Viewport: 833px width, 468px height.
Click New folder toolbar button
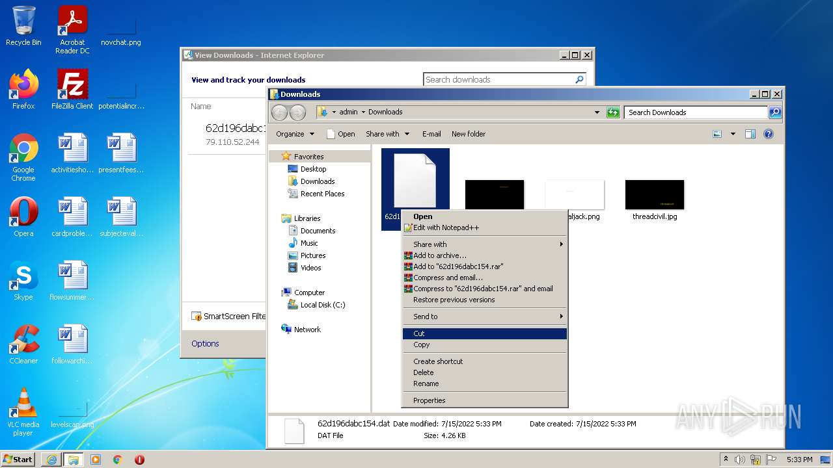pos(469,134)
